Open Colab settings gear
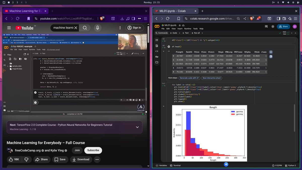This screenshot has height=170, width=302. [x=273, y=26]
